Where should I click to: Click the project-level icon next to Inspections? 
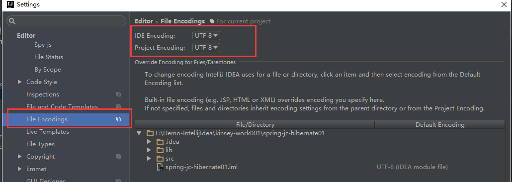tap(118, 94)
